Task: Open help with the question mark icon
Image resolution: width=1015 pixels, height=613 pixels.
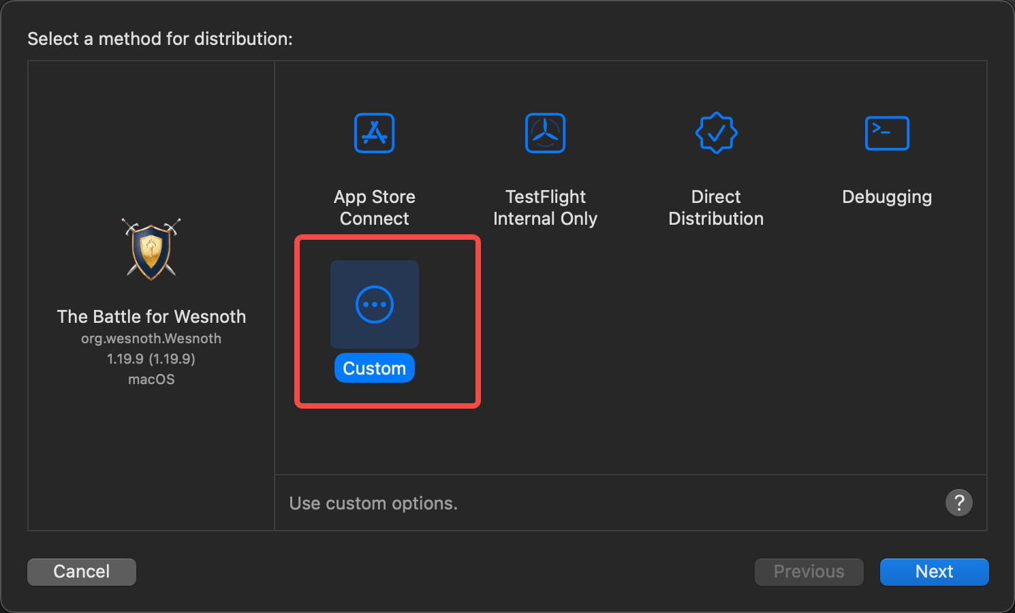Action: tap(959, 503)
